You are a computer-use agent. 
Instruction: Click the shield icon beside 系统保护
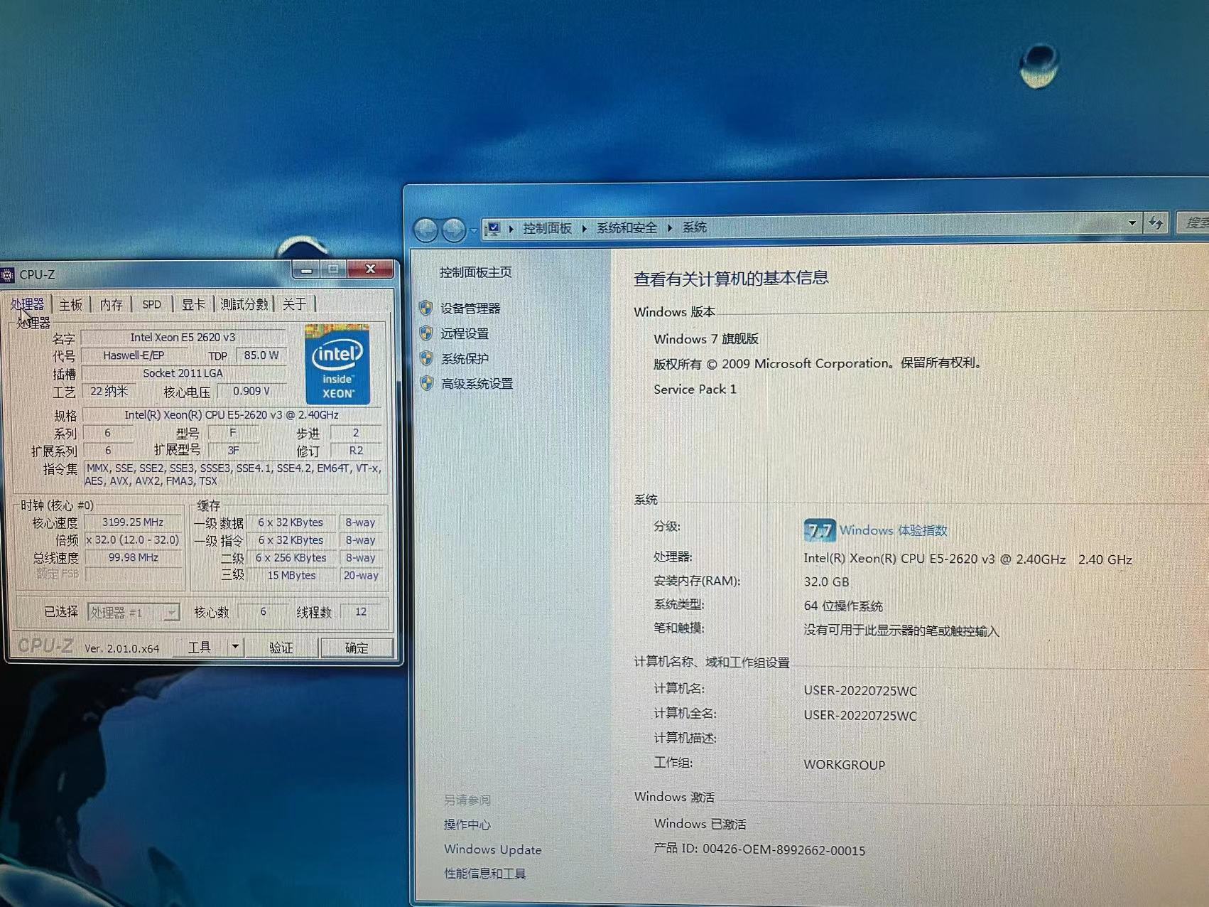426,358
